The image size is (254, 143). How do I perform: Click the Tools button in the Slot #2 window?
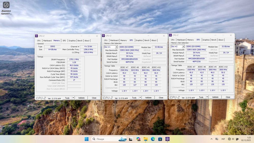pyautogui.click(x=201, y=97)
